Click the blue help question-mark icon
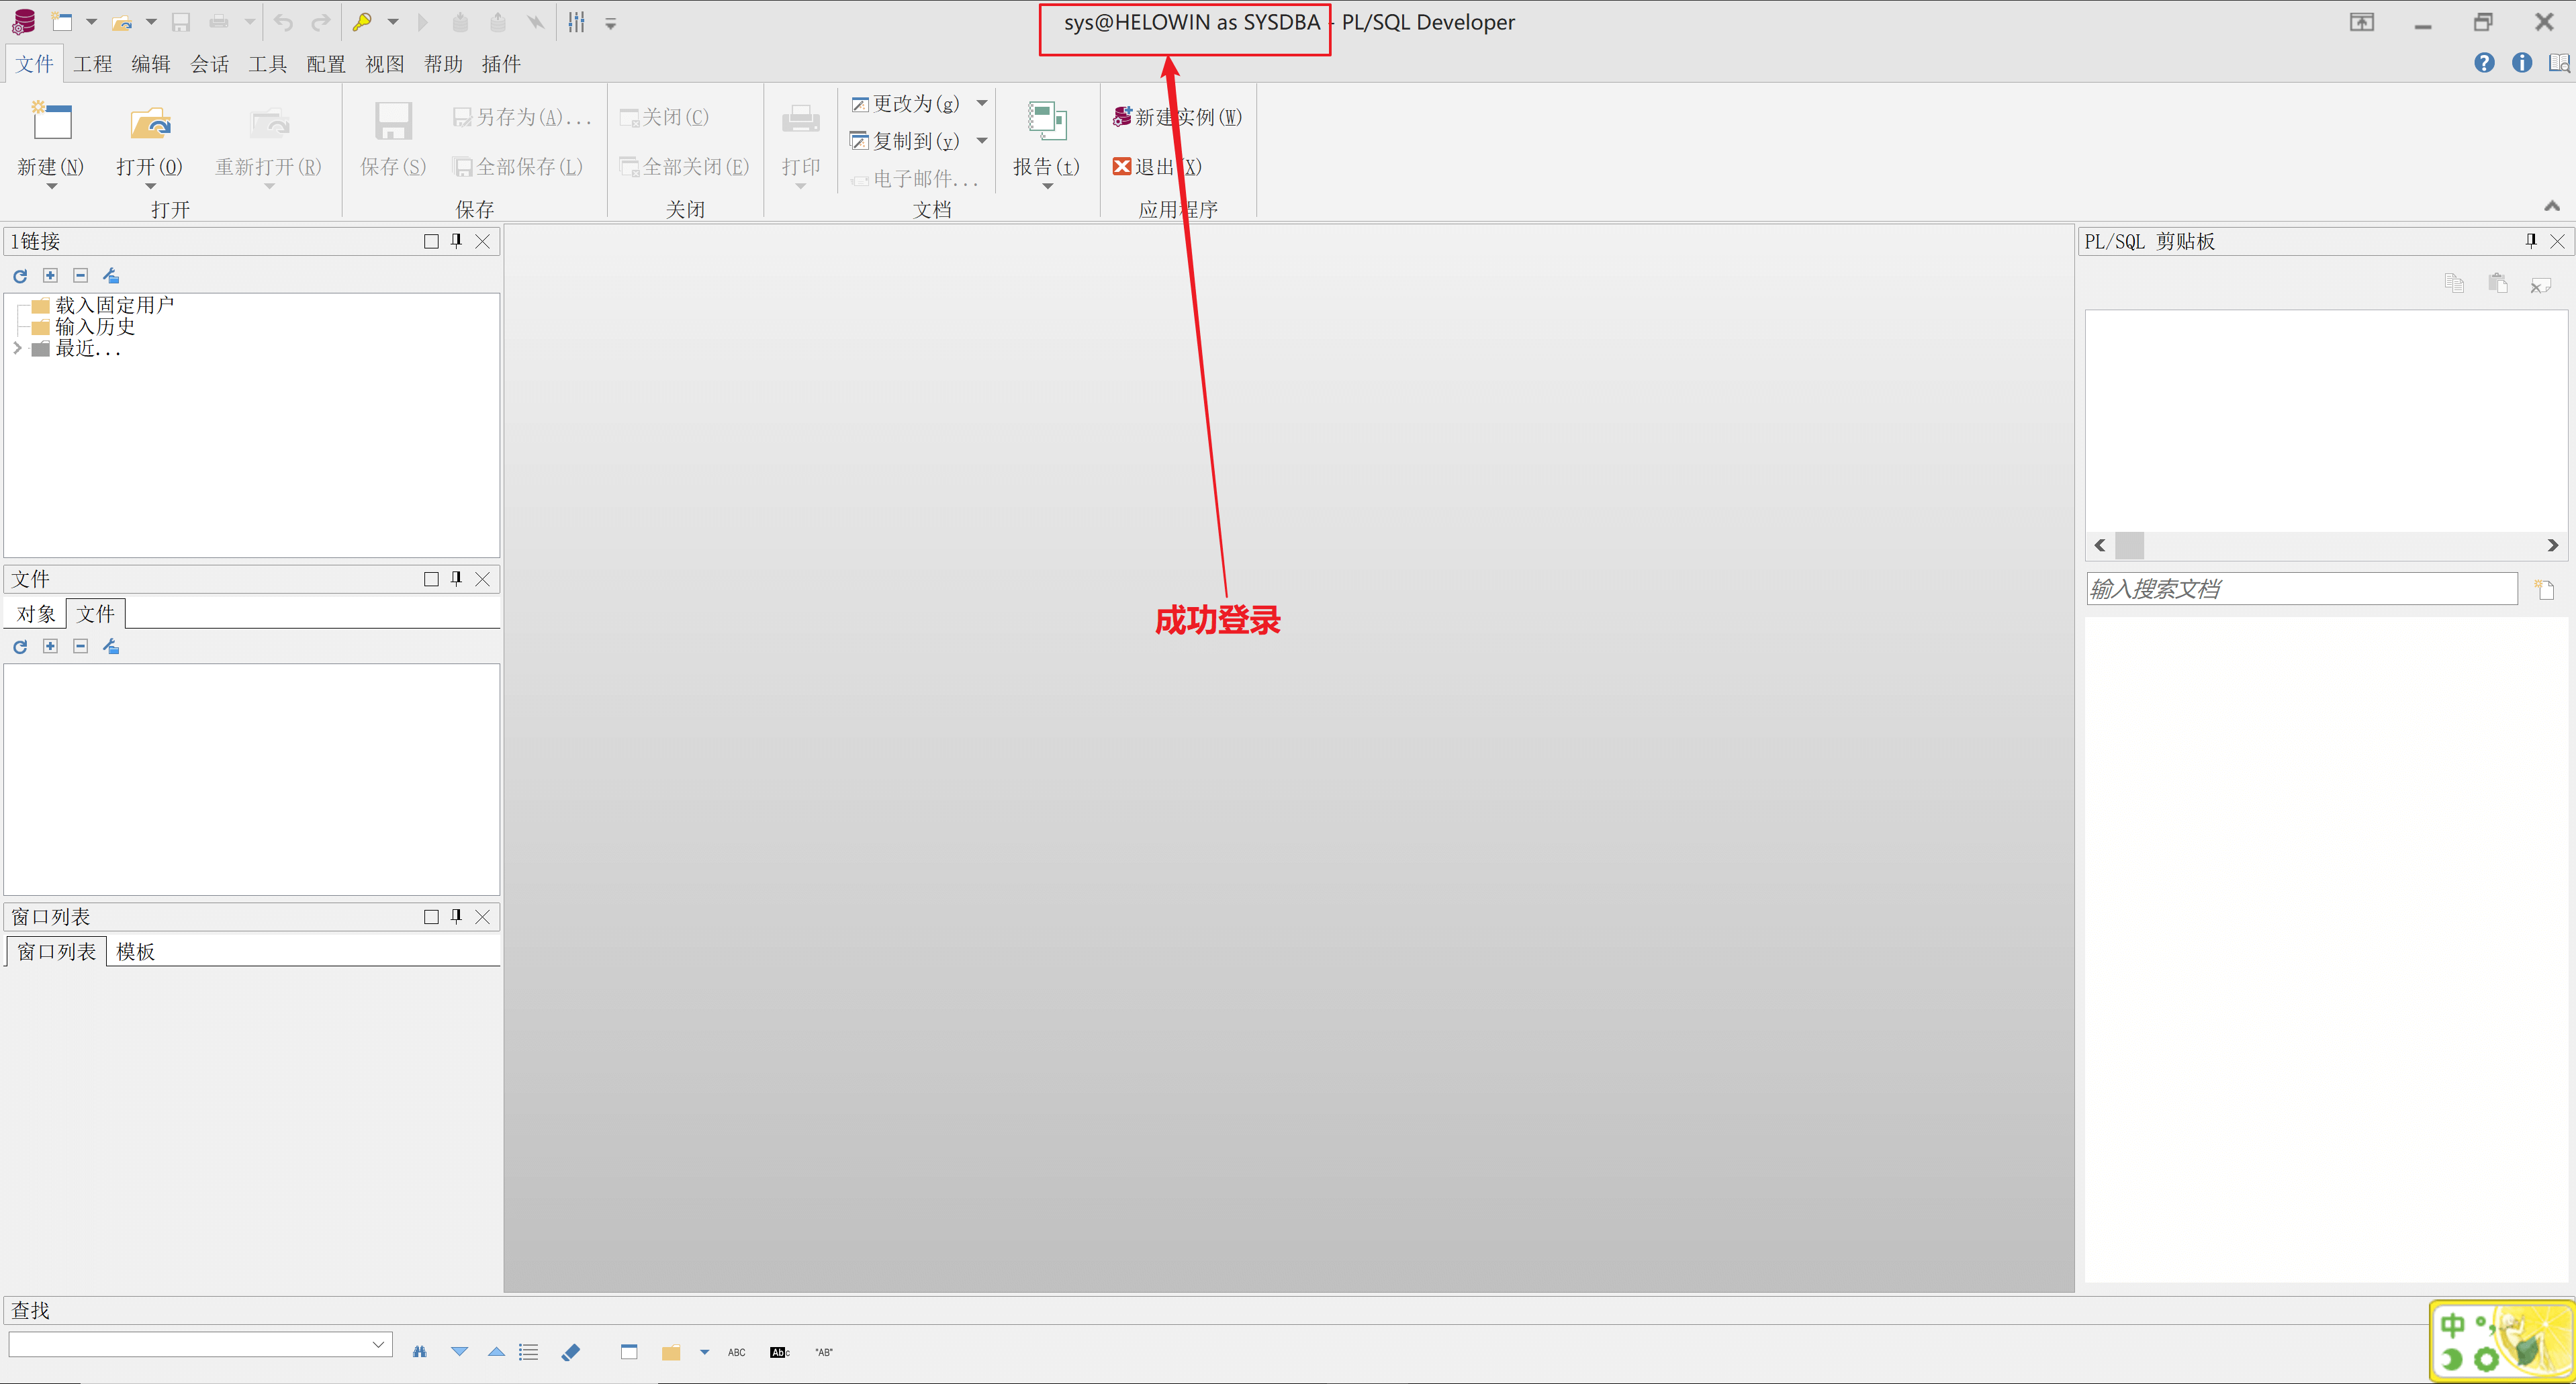The width and height of the screenshot is (2576, 1384). click(x=2484, y=63)
